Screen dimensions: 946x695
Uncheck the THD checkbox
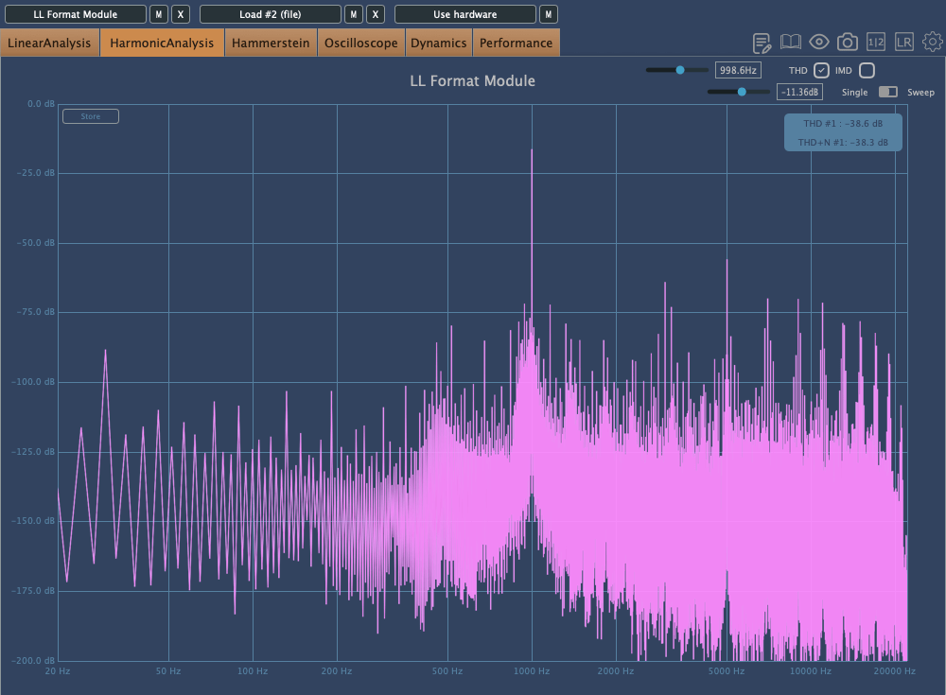[x=821, y=70]
